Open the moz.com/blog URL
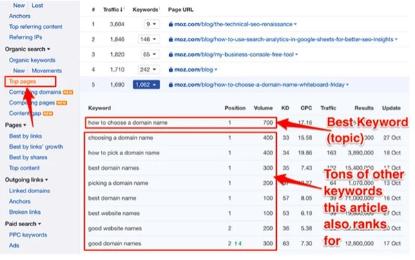415x260 pixels. point(193,70)
